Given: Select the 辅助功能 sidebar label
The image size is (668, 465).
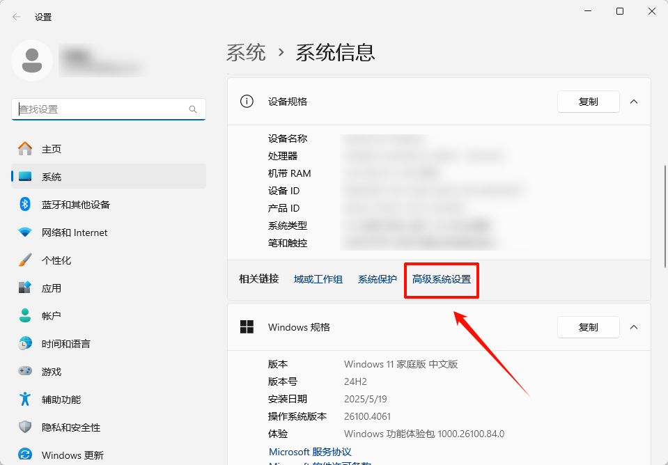Looking at the screenshot, I should (x=61, y=400).
